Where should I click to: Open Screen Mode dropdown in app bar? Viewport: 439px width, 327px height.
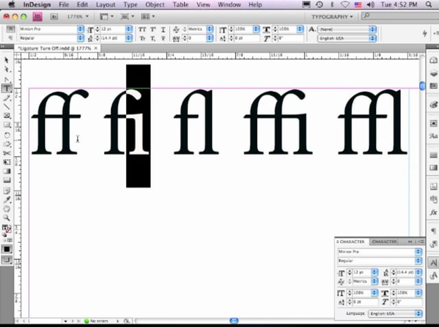[x=127, y=16]
